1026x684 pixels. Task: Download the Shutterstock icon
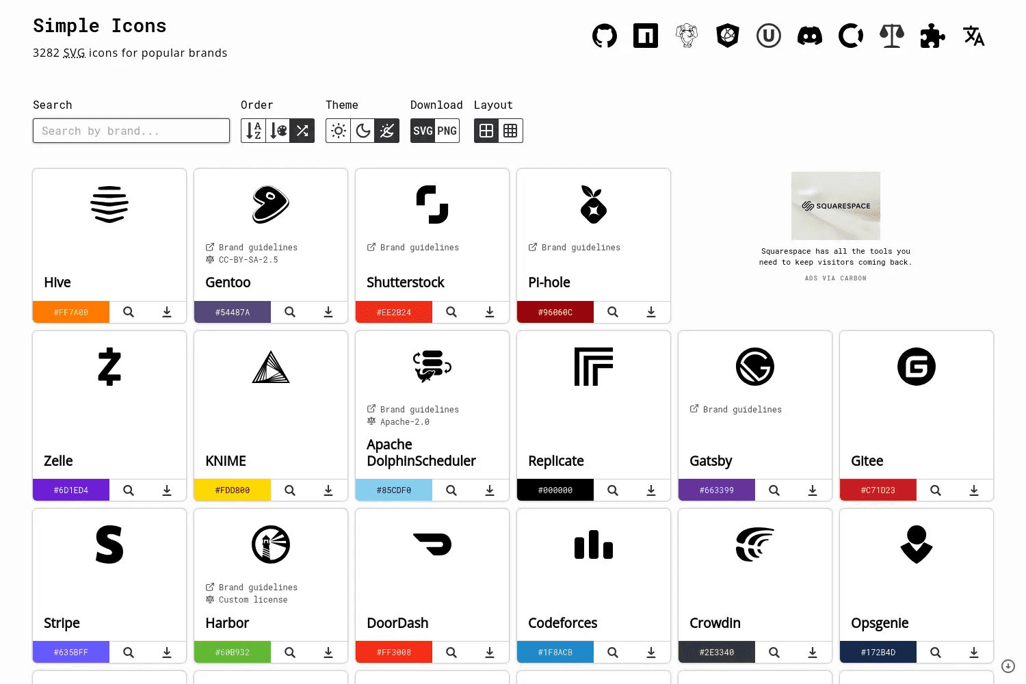(x=490, y=312)
